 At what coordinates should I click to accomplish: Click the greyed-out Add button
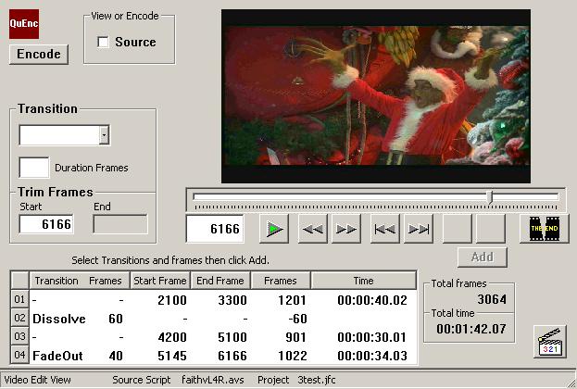(482, 257)
